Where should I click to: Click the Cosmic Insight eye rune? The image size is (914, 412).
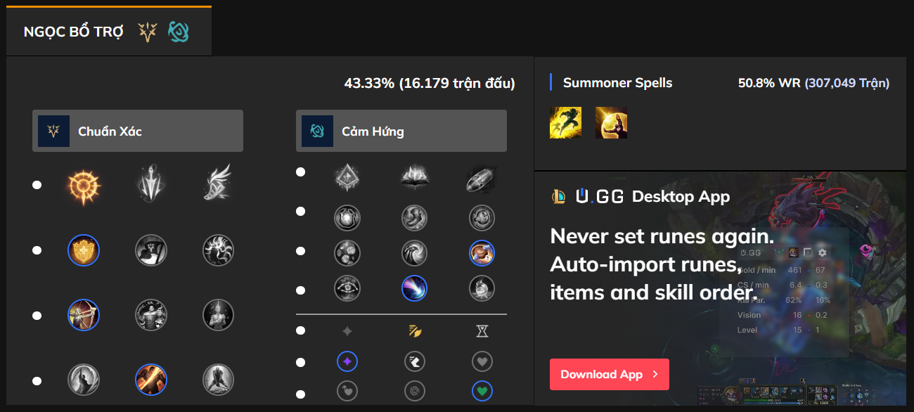347,288
